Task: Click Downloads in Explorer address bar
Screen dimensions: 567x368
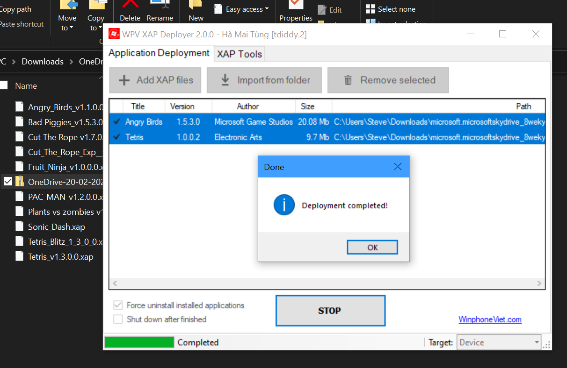Action: click(43, 62)
